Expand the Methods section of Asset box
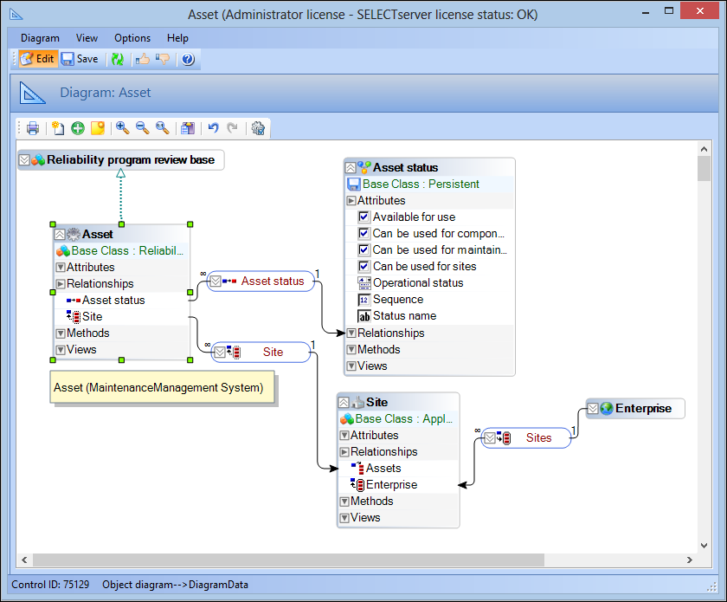This screenshot has height=602, width=727. coord(61,333)
